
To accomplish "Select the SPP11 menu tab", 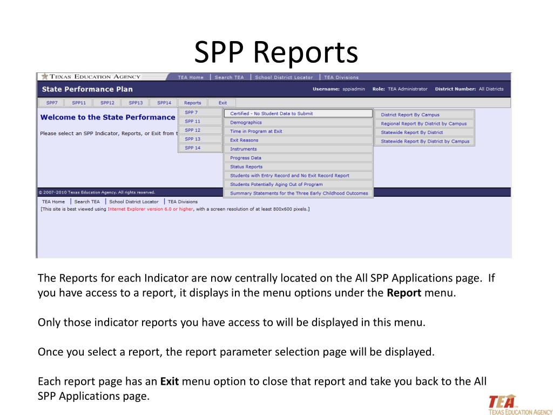I will pyautogui.click(x=79, y=103).
